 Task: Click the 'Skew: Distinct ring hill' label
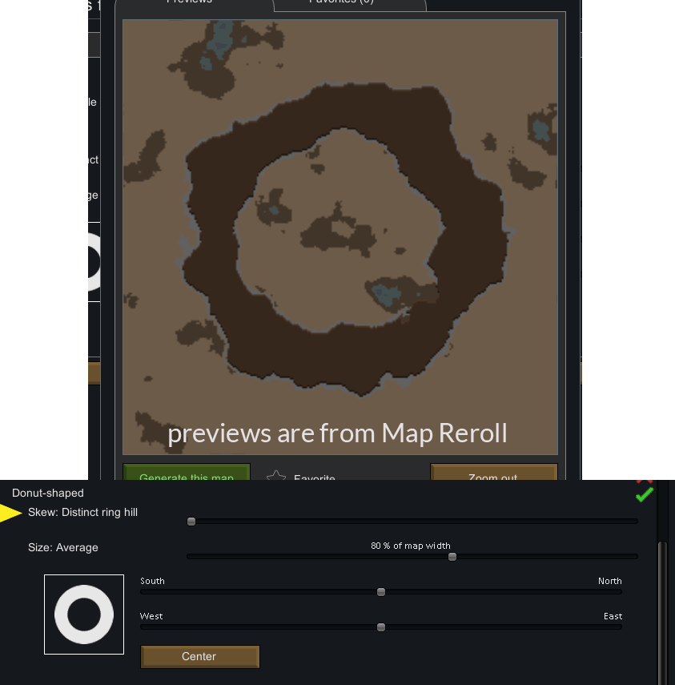(x=82, y=512)
